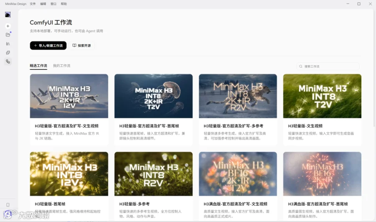Click the 探索开源 button
Screen dimensions: 376x222
82,45
